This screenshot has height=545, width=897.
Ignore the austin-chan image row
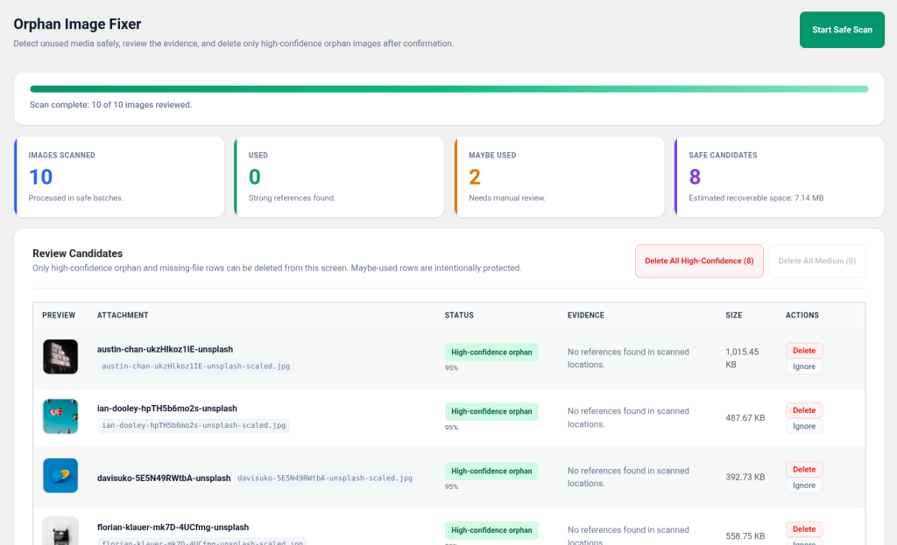804,367
